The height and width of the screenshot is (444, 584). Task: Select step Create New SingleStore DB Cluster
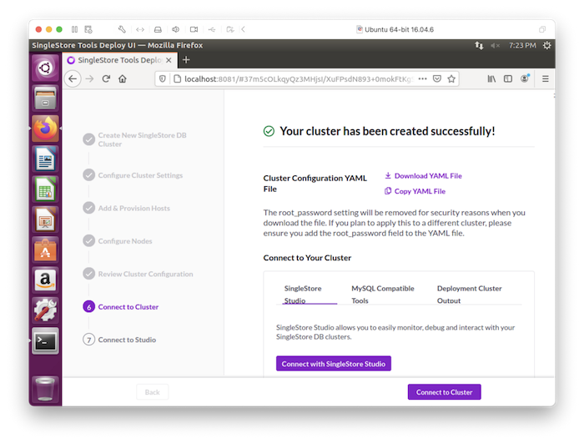(x=135, y=139)
